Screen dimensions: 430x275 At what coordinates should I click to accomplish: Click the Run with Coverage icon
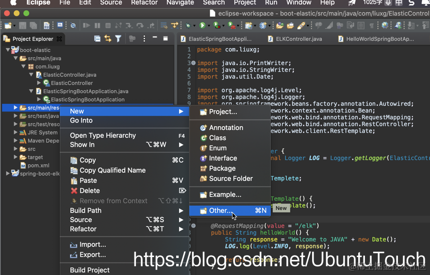(216, 26)
